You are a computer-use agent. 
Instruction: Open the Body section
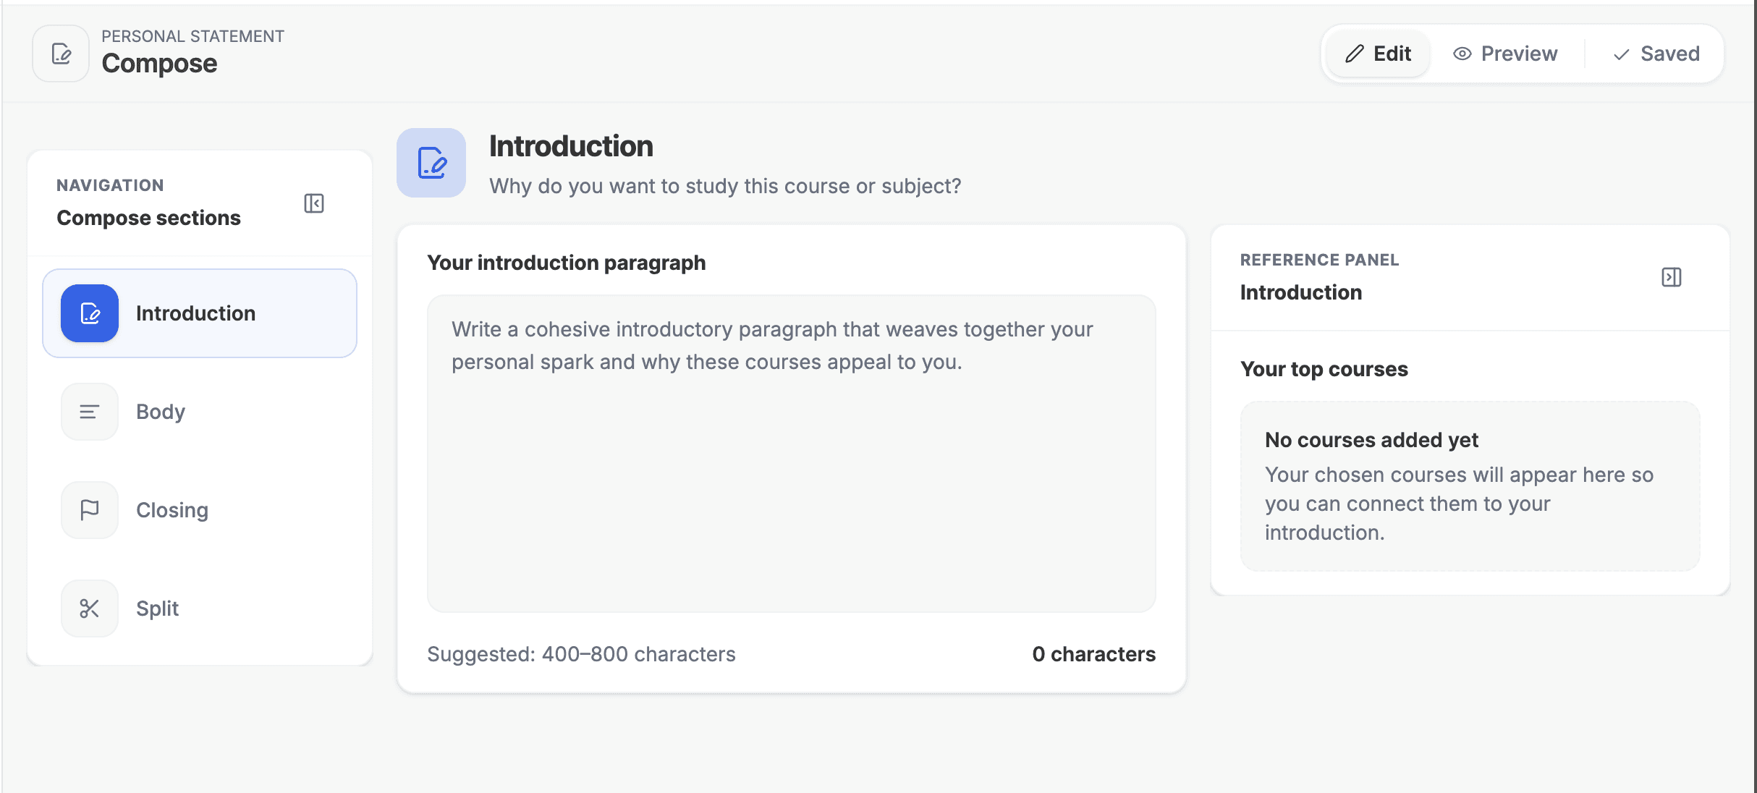click(161, 412)
